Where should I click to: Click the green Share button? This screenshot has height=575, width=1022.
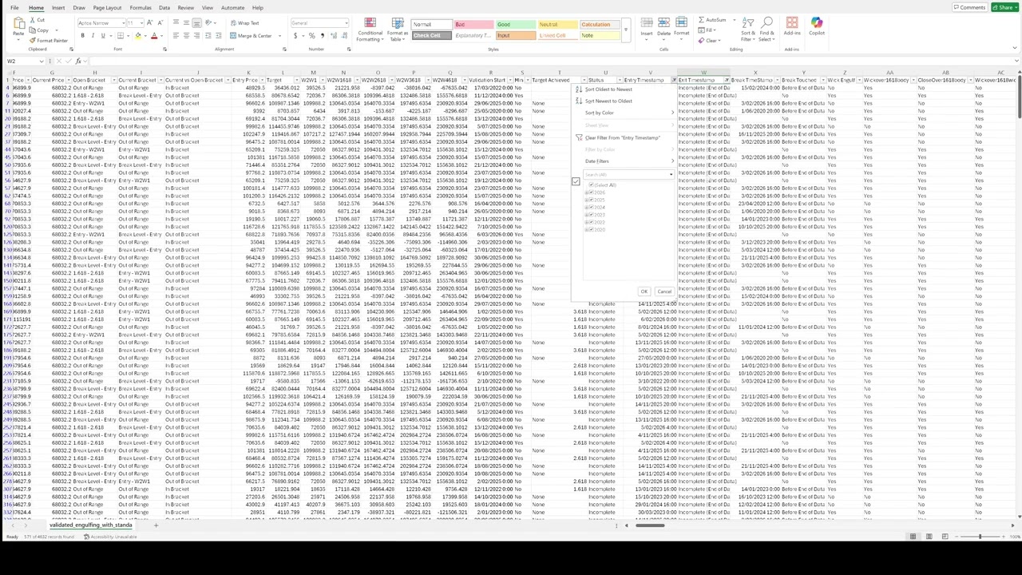(1004, 8)
